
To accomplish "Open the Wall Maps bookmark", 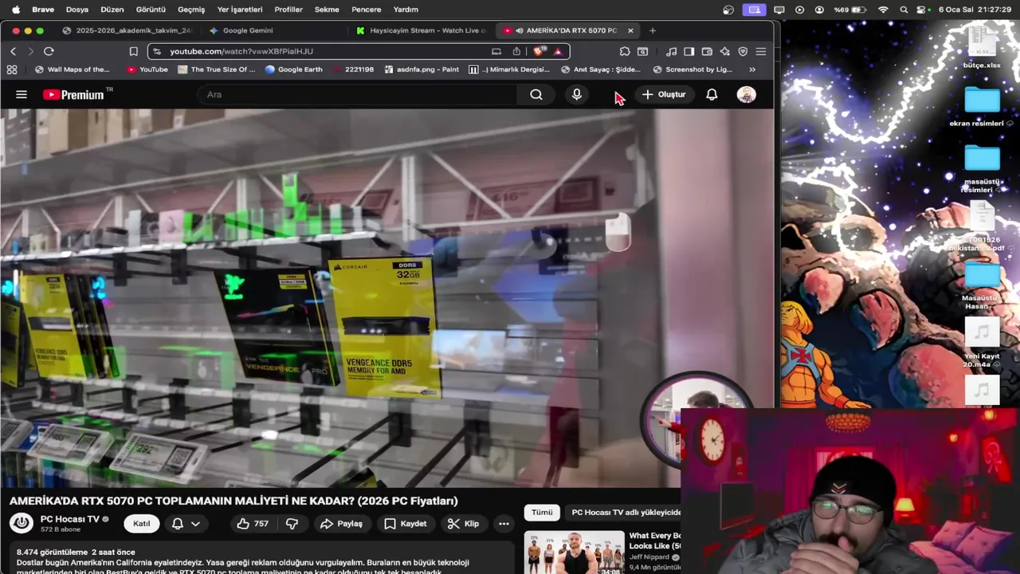I will click(73, 69).
